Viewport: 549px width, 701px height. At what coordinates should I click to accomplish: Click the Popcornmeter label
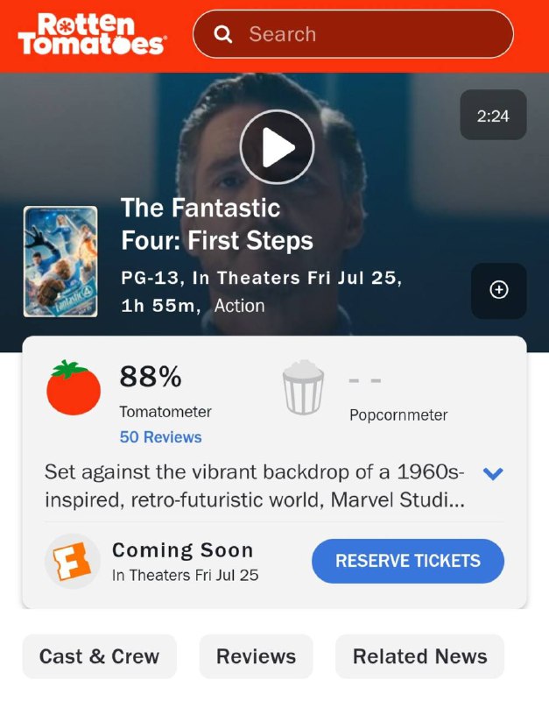tap(398, 415)
